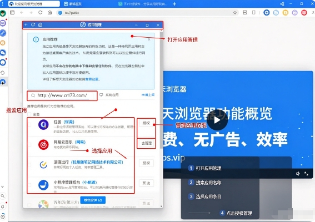The image size is (315, 222).
Task: Tick the select-all checkbox above the list
Action: coord(29,114)
